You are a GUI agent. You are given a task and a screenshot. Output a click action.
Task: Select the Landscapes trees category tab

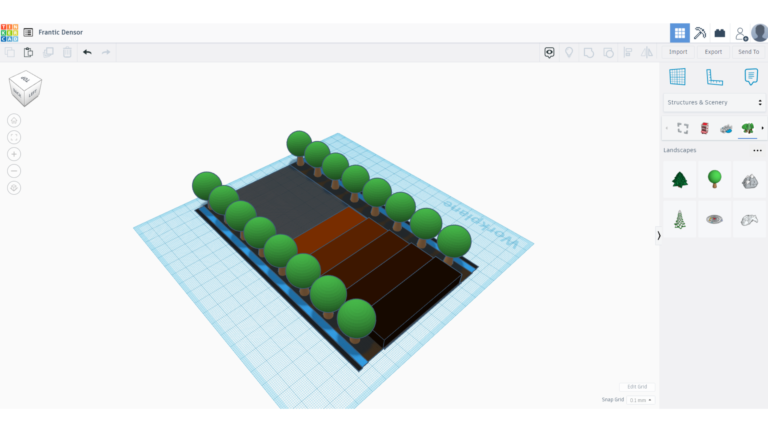(747, 129)
